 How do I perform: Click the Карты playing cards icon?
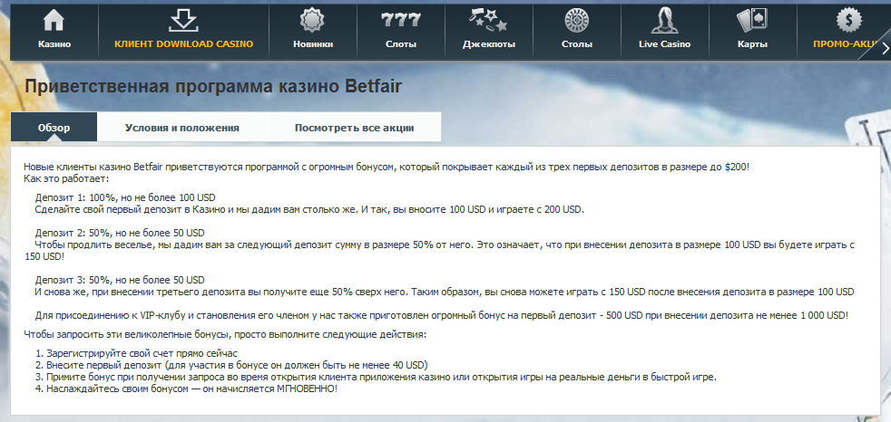pos(752,21)
